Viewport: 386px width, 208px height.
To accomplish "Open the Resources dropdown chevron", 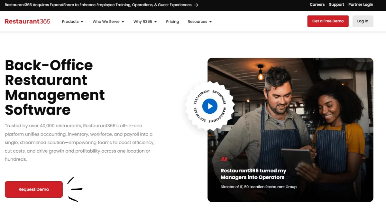I will [211, 22].
